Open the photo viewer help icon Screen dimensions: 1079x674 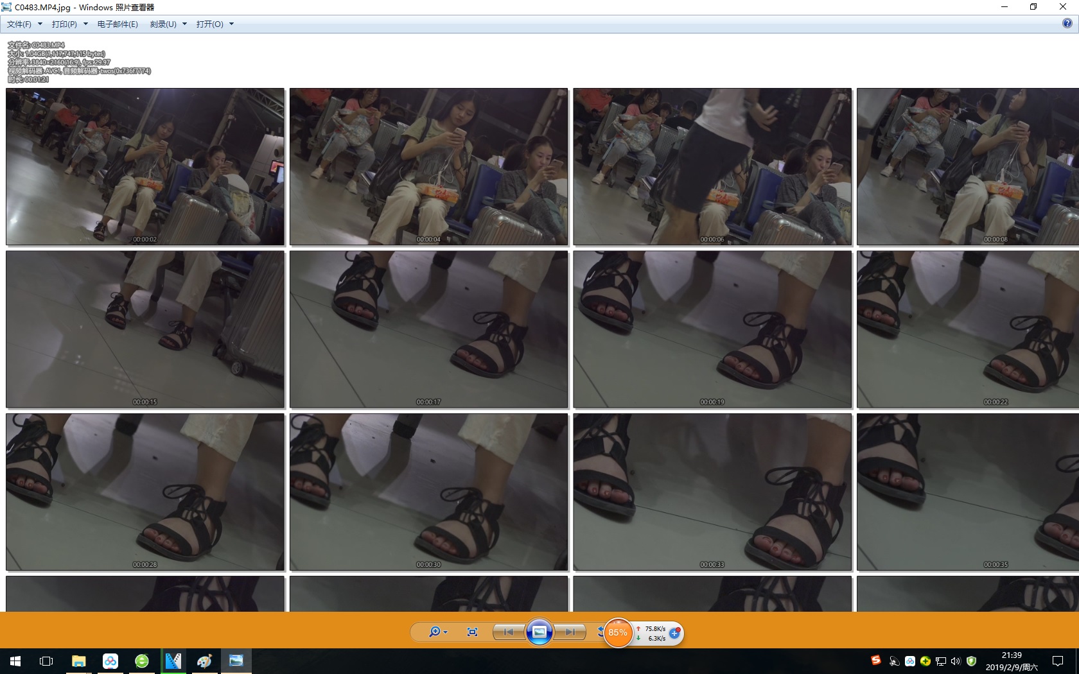(1067, 24)
